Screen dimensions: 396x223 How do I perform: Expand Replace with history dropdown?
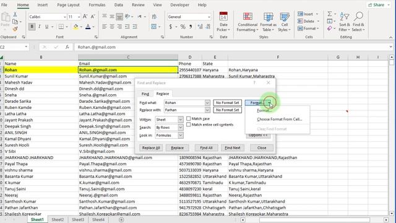tap(207, 110)
